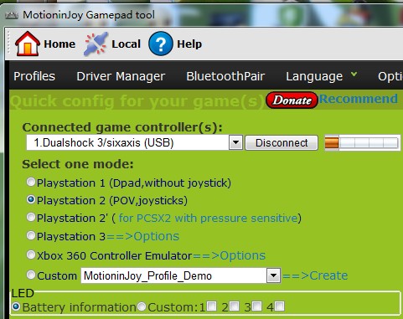Open the connected controller dropdown arrow
The width and height of the screenshot is (403, 319).
235,142
